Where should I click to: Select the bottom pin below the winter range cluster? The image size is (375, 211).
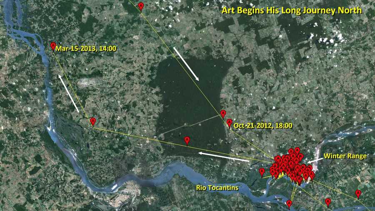pyautogui.click(x=289, y=205)
